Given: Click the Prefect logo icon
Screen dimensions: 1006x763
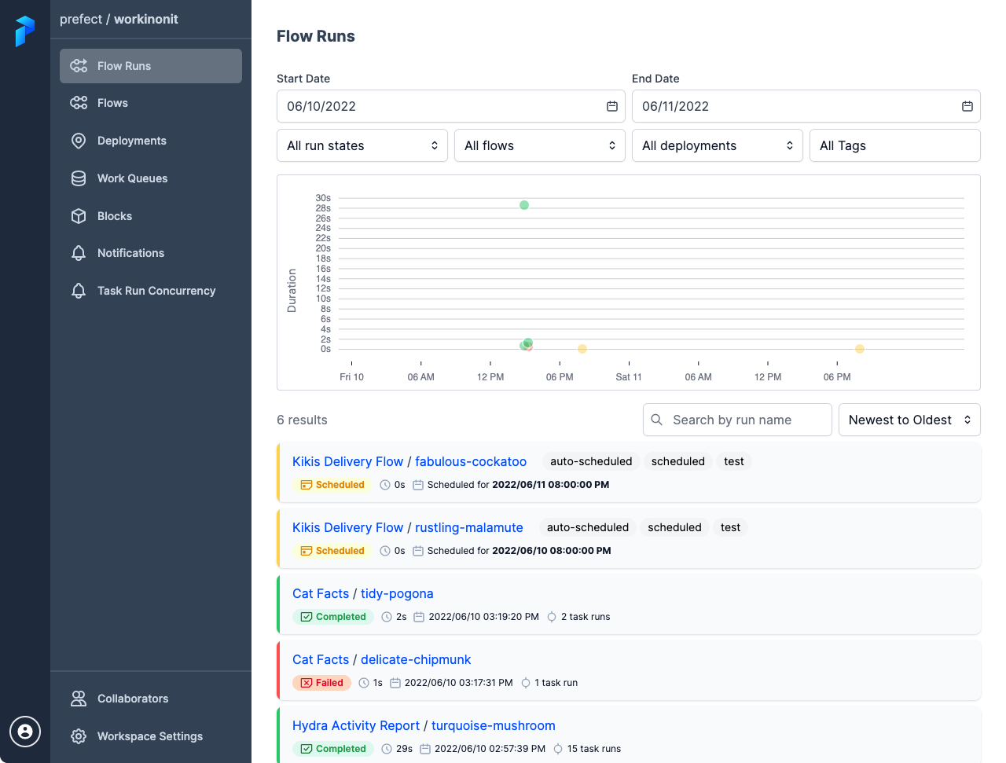Looking at the screenshot, I should coord(25,31).
